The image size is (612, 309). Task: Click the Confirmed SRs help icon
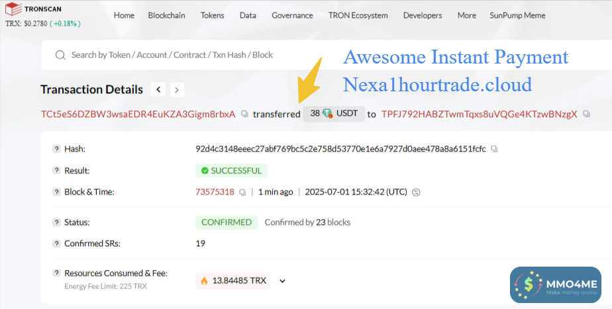coord(56,243)
